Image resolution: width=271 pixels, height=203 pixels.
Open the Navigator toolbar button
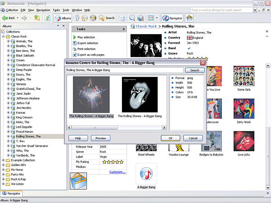(172, 18)
